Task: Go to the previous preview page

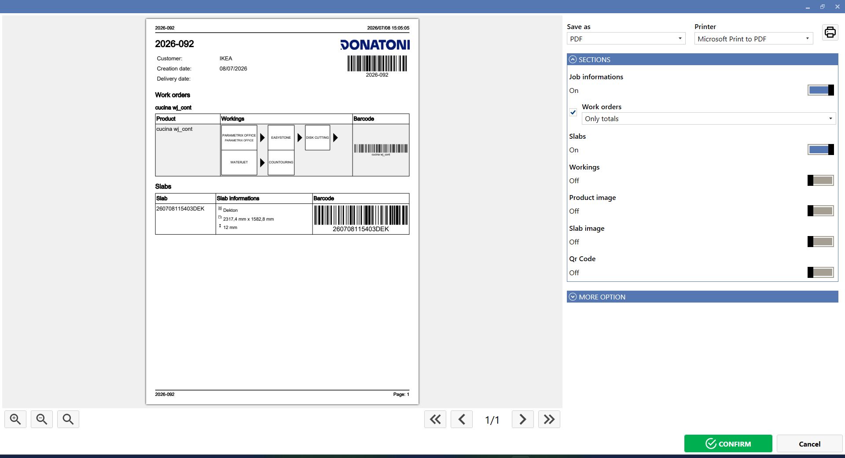Action: point(462,419)
